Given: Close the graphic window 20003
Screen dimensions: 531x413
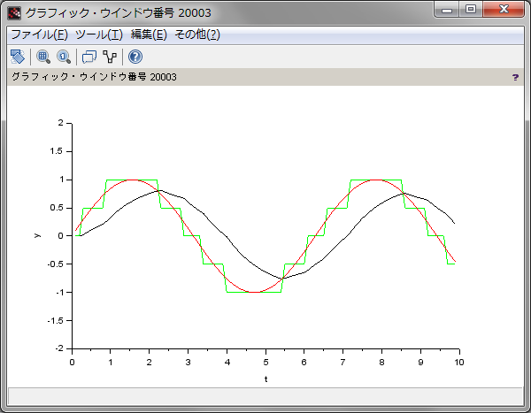Looking at the screenshot, I should coord(503,10).
